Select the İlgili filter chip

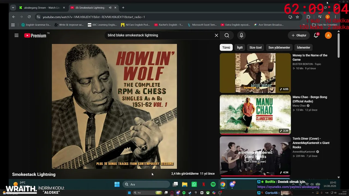coord(240,47)
